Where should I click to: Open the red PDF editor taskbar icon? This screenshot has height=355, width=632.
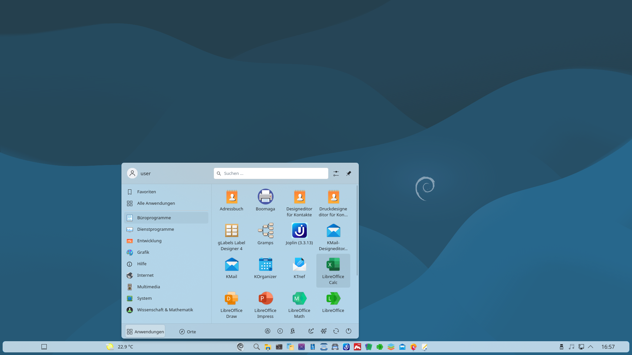[357, 346]
